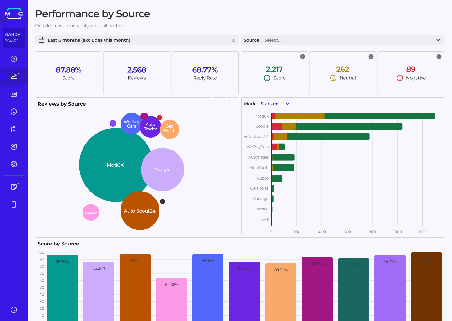The height and width of the screenshot is (321, 452).
Task: Click the smiley icon at sidebar bottom
Action: (13, 310)
